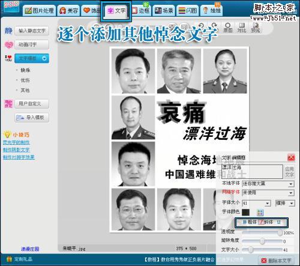The image size is (300, 266).
Task: Click the pink user-defined icon beside 用户自定义
Action: coord(8,104)
